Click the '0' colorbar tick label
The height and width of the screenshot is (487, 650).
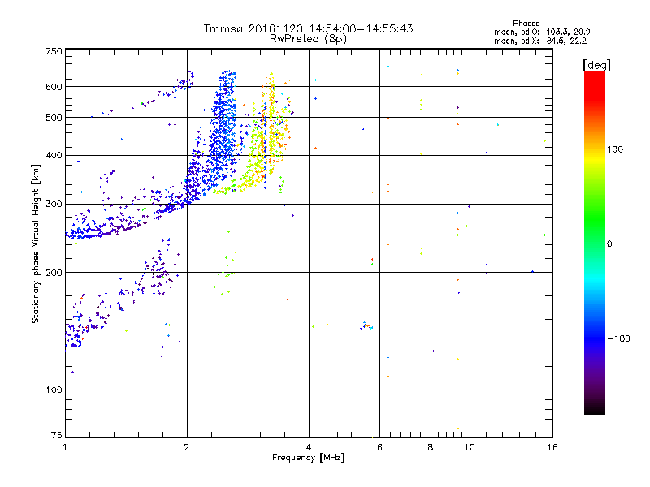[609, 244]
